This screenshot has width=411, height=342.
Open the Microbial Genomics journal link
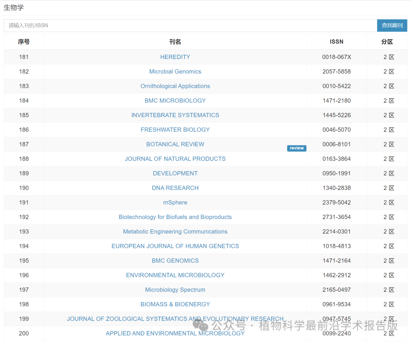coord(175,72)
